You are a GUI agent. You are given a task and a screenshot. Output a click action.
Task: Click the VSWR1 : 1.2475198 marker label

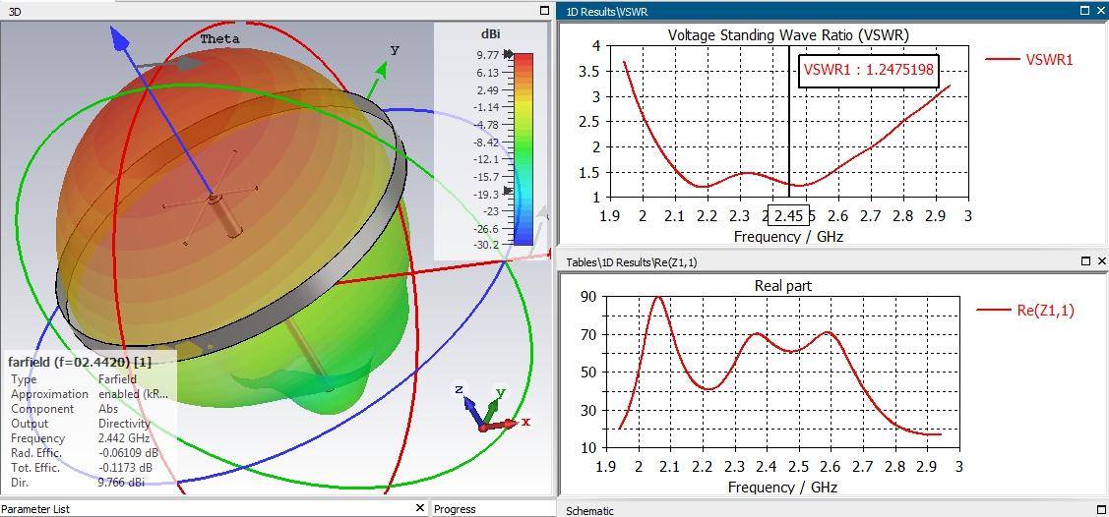point(869,71)
